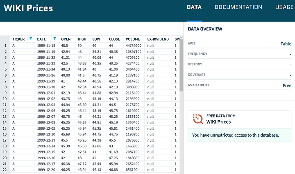The image size is (295, 174).
Task: Click the open price 42.94 in row 2
Action: [x=65, y=52]
